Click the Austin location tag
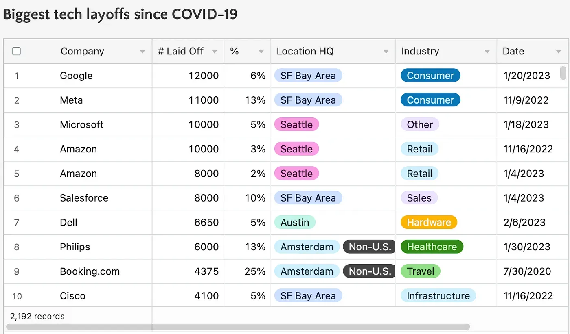The image size is (570, 334). [295, 222]
